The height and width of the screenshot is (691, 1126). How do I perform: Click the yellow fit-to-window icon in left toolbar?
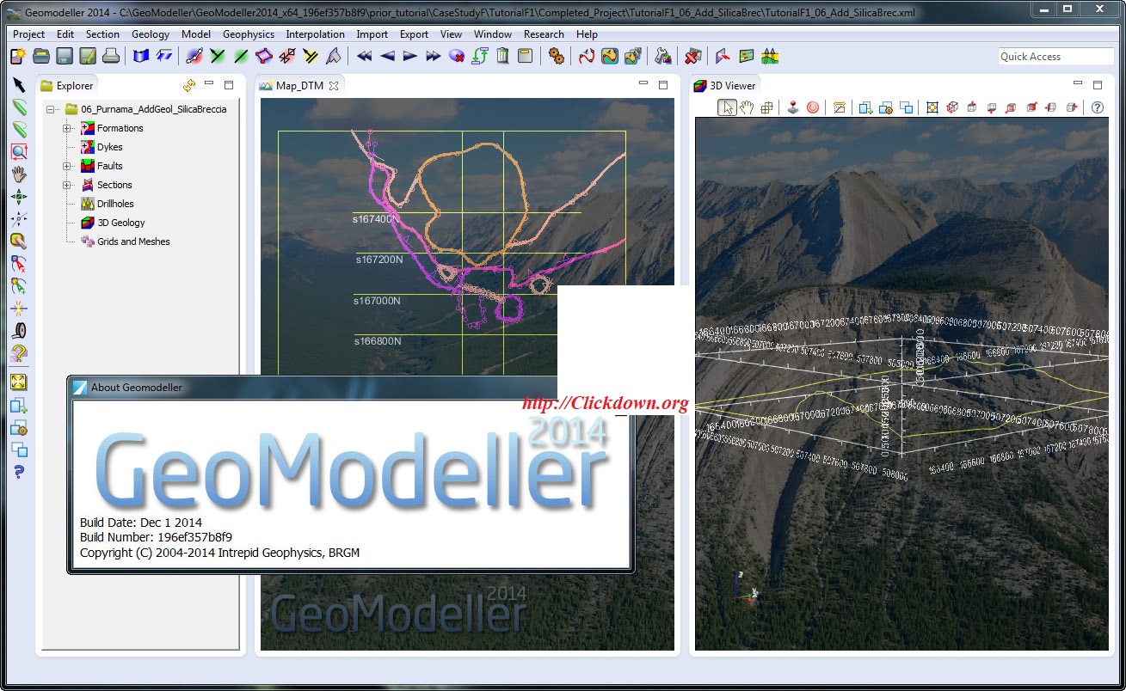point(18,382)
